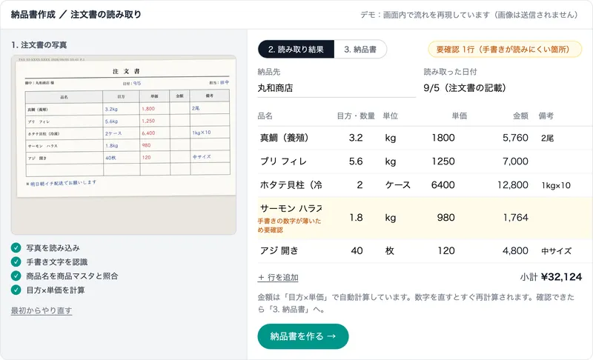Click checkmark icon beside 写真を読み込み
This screenshot has width=593, height=360.
(16, 247)
